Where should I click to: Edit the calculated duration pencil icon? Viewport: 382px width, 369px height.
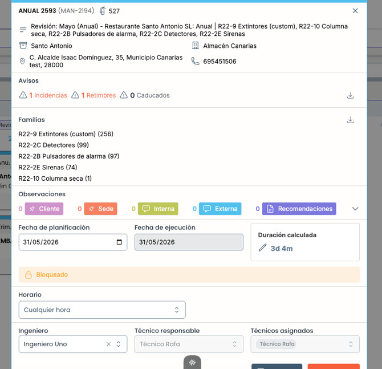(x=262, y=248)
